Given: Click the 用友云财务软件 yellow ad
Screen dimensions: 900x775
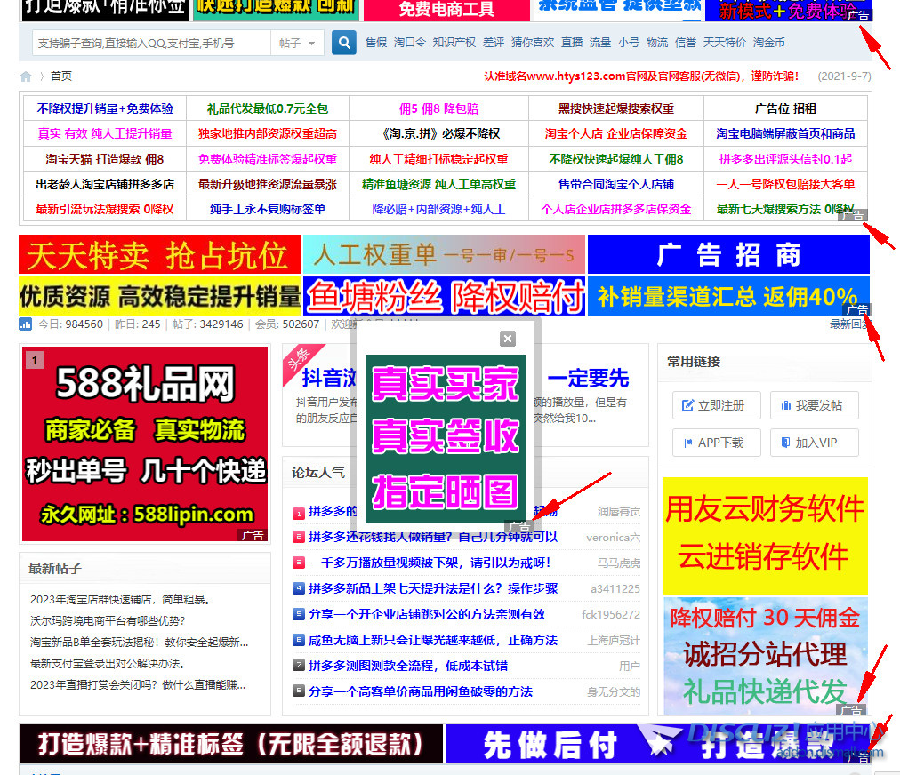Looking at the screenshot, I should coord(765,536).
